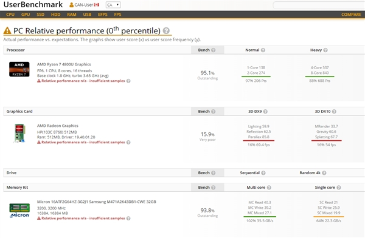Click Splatting 67.7 value
Image resolution: width=365 pixels, height=238 pixels.
point(326,137)
